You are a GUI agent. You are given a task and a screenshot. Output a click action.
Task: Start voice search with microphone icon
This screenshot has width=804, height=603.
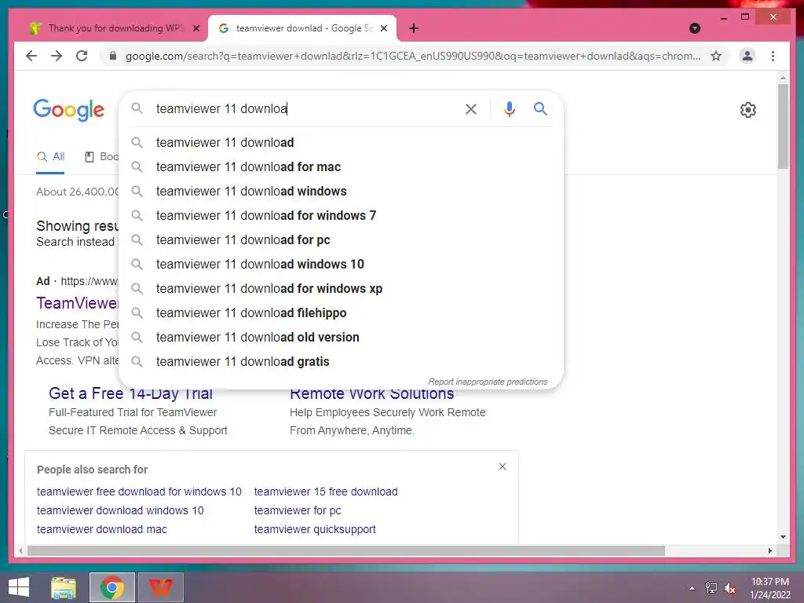509,108
